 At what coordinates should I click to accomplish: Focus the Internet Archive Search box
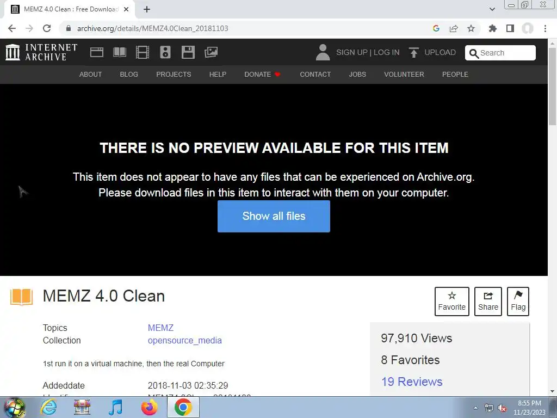tap(500, 53)
